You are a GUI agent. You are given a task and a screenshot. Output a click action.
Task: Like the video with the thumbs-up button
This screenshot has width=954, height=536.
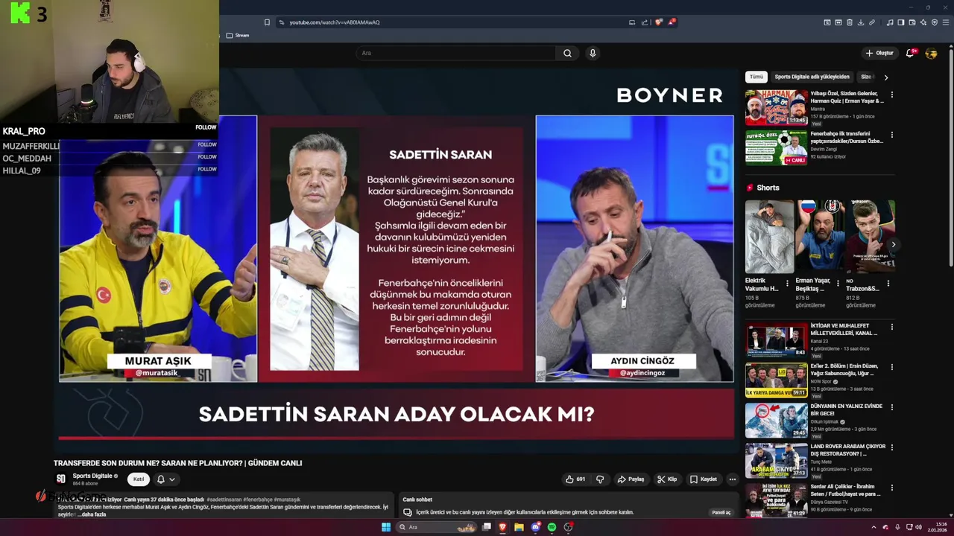tap(575, 479)
